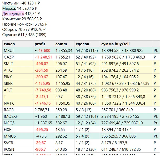Click the MXU5 commission '15 355,34'
The width and height of the screenshot is (161, 156).
tap(64, 51)
